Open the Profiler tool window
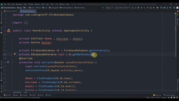 click(x=33, y=95)
